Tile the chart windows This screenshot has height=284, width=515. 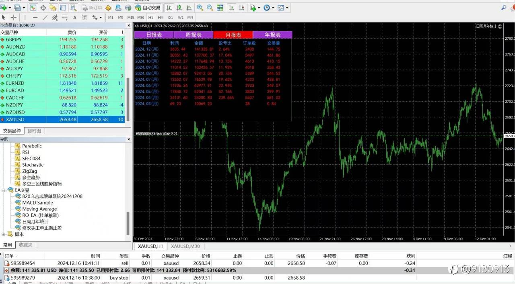[220, 8]
